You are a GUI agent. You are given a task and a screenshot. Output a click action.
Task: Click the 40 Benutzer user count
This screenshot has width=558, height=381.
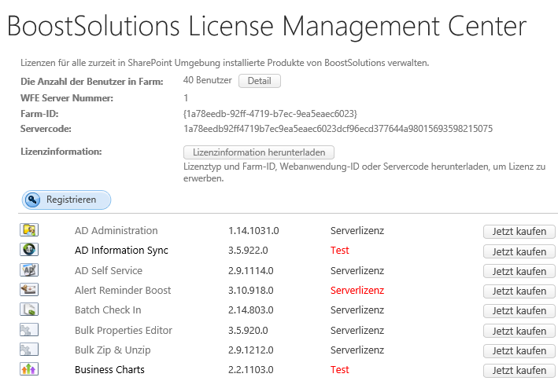coord(208,80)
